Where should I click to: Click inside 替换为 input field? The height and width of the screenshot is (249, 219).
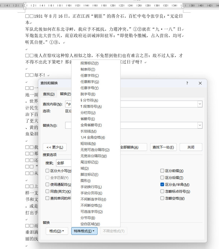pos(134,125)
